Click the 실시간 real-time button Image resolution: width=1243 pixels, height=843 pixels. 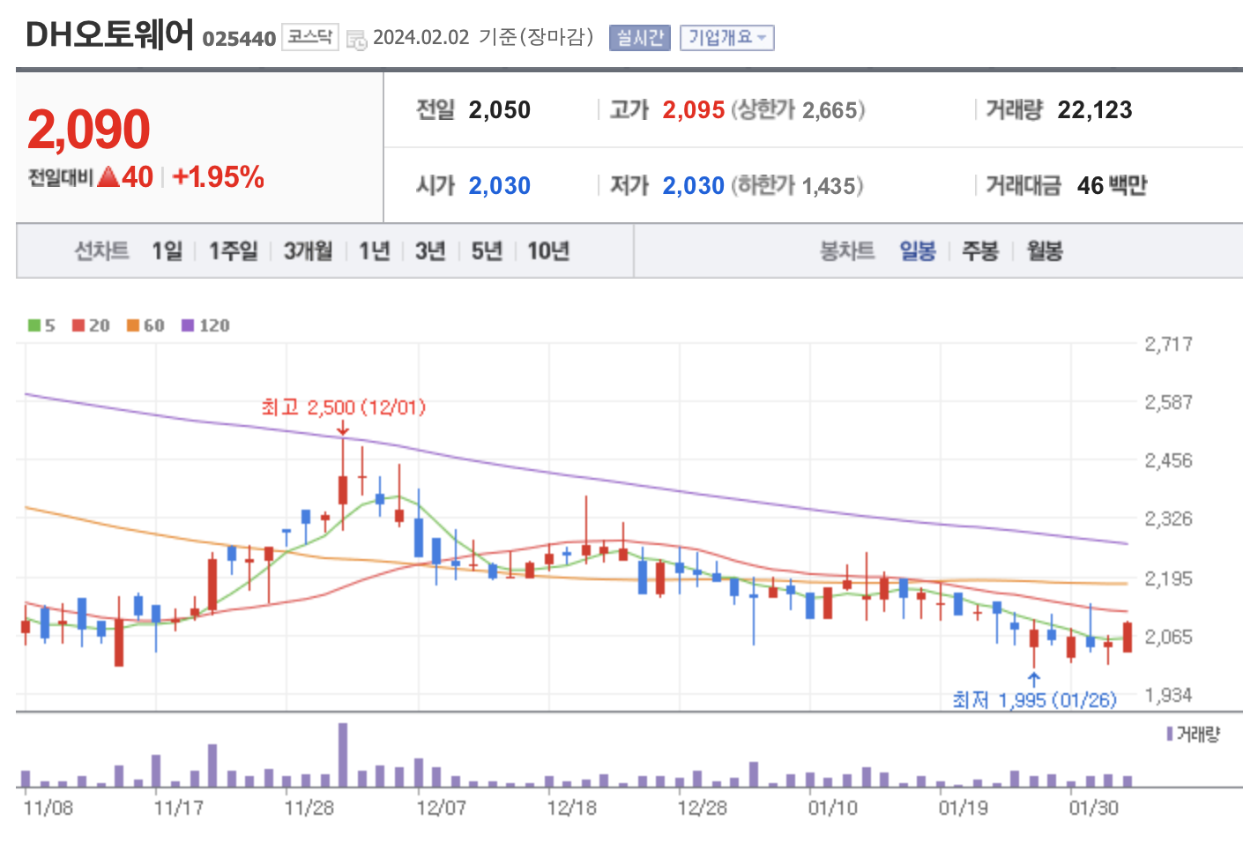point(640,38)
